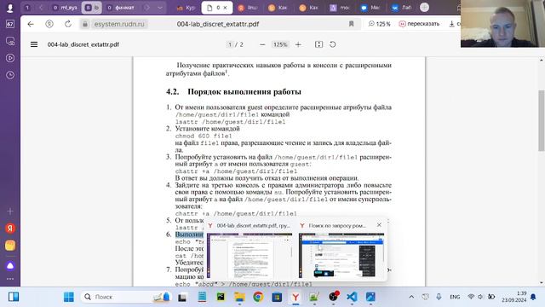545x307 pixels.
Task: Open browser history clock icon
Action: 10,75
